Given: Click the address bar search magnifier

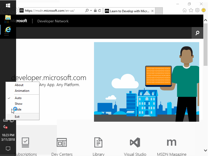Looking at the screenshot, I should coord(87,10).
